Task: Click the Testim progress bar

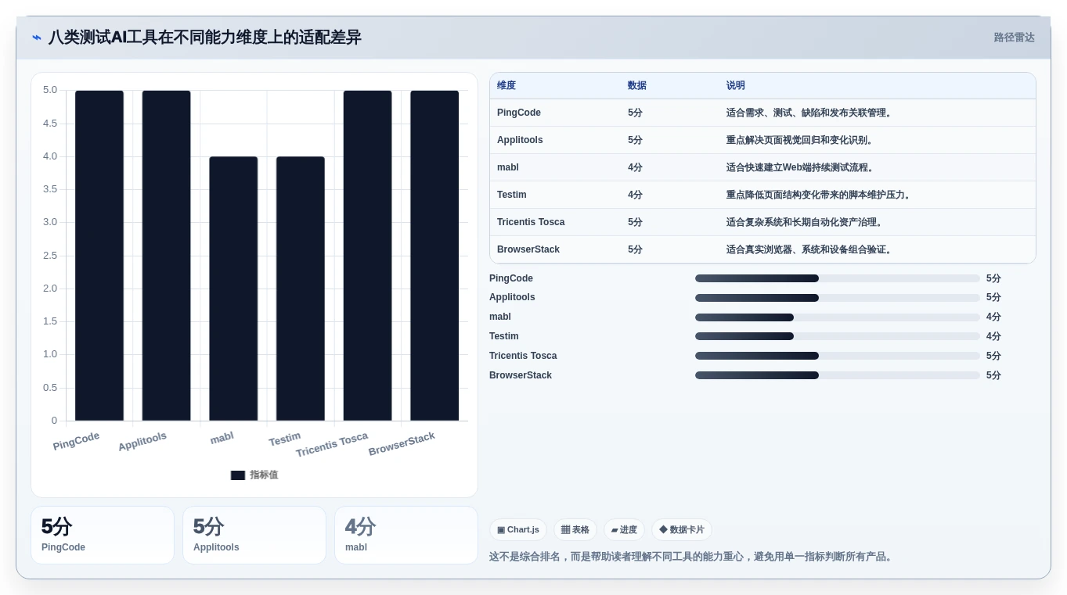Action: (x=838, y=336)
